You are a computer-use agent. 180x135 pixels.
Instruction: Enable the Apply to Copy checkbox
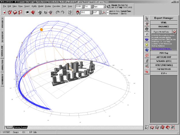point(107,11)
